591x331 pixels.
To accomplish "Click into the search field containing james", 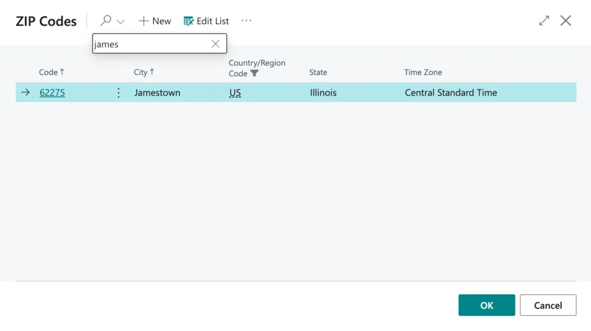I will coord(150,44).
